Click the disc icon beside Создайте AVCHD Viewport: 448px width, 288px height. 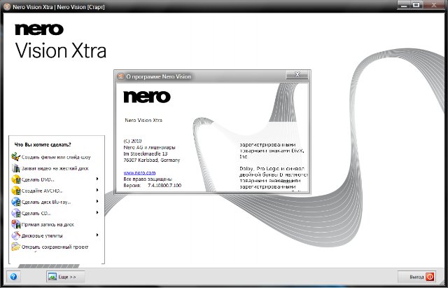point(15,191)
